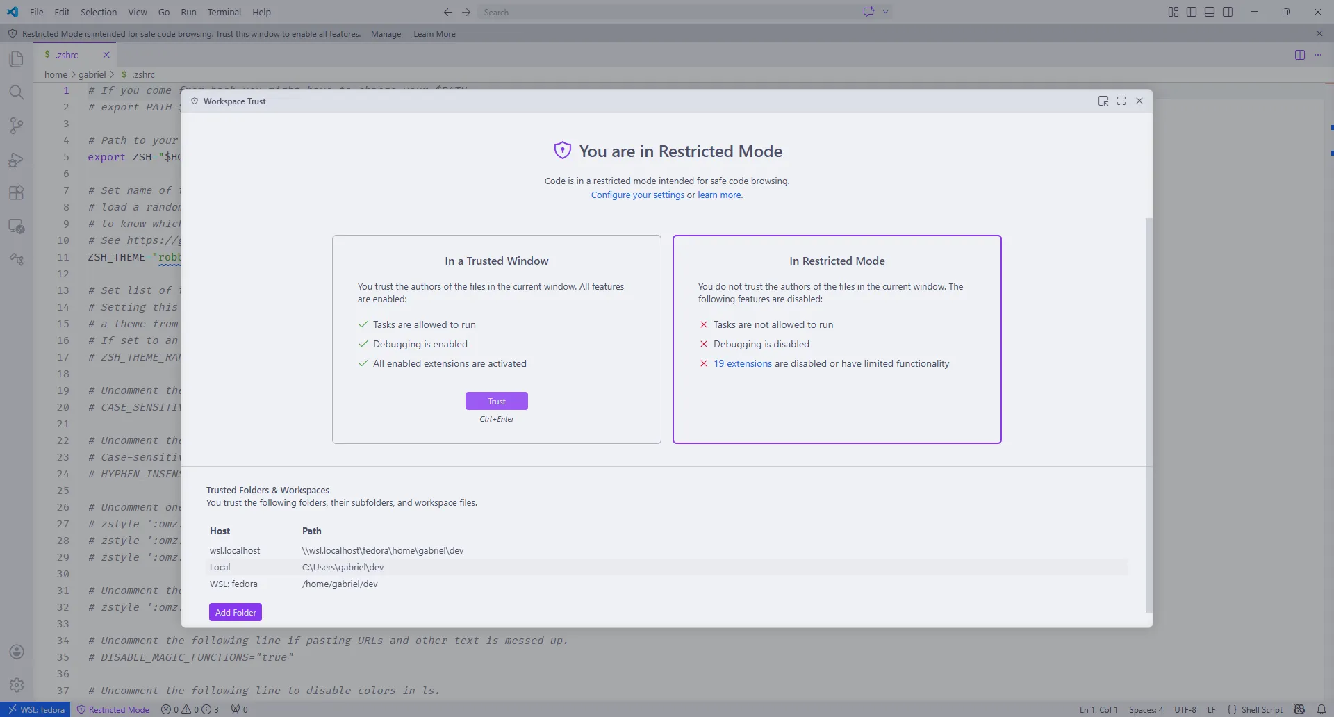Move Workspace Trust editor into a new window
The height and width of the screenshot is (717, 1334).
pos(1103,101)
